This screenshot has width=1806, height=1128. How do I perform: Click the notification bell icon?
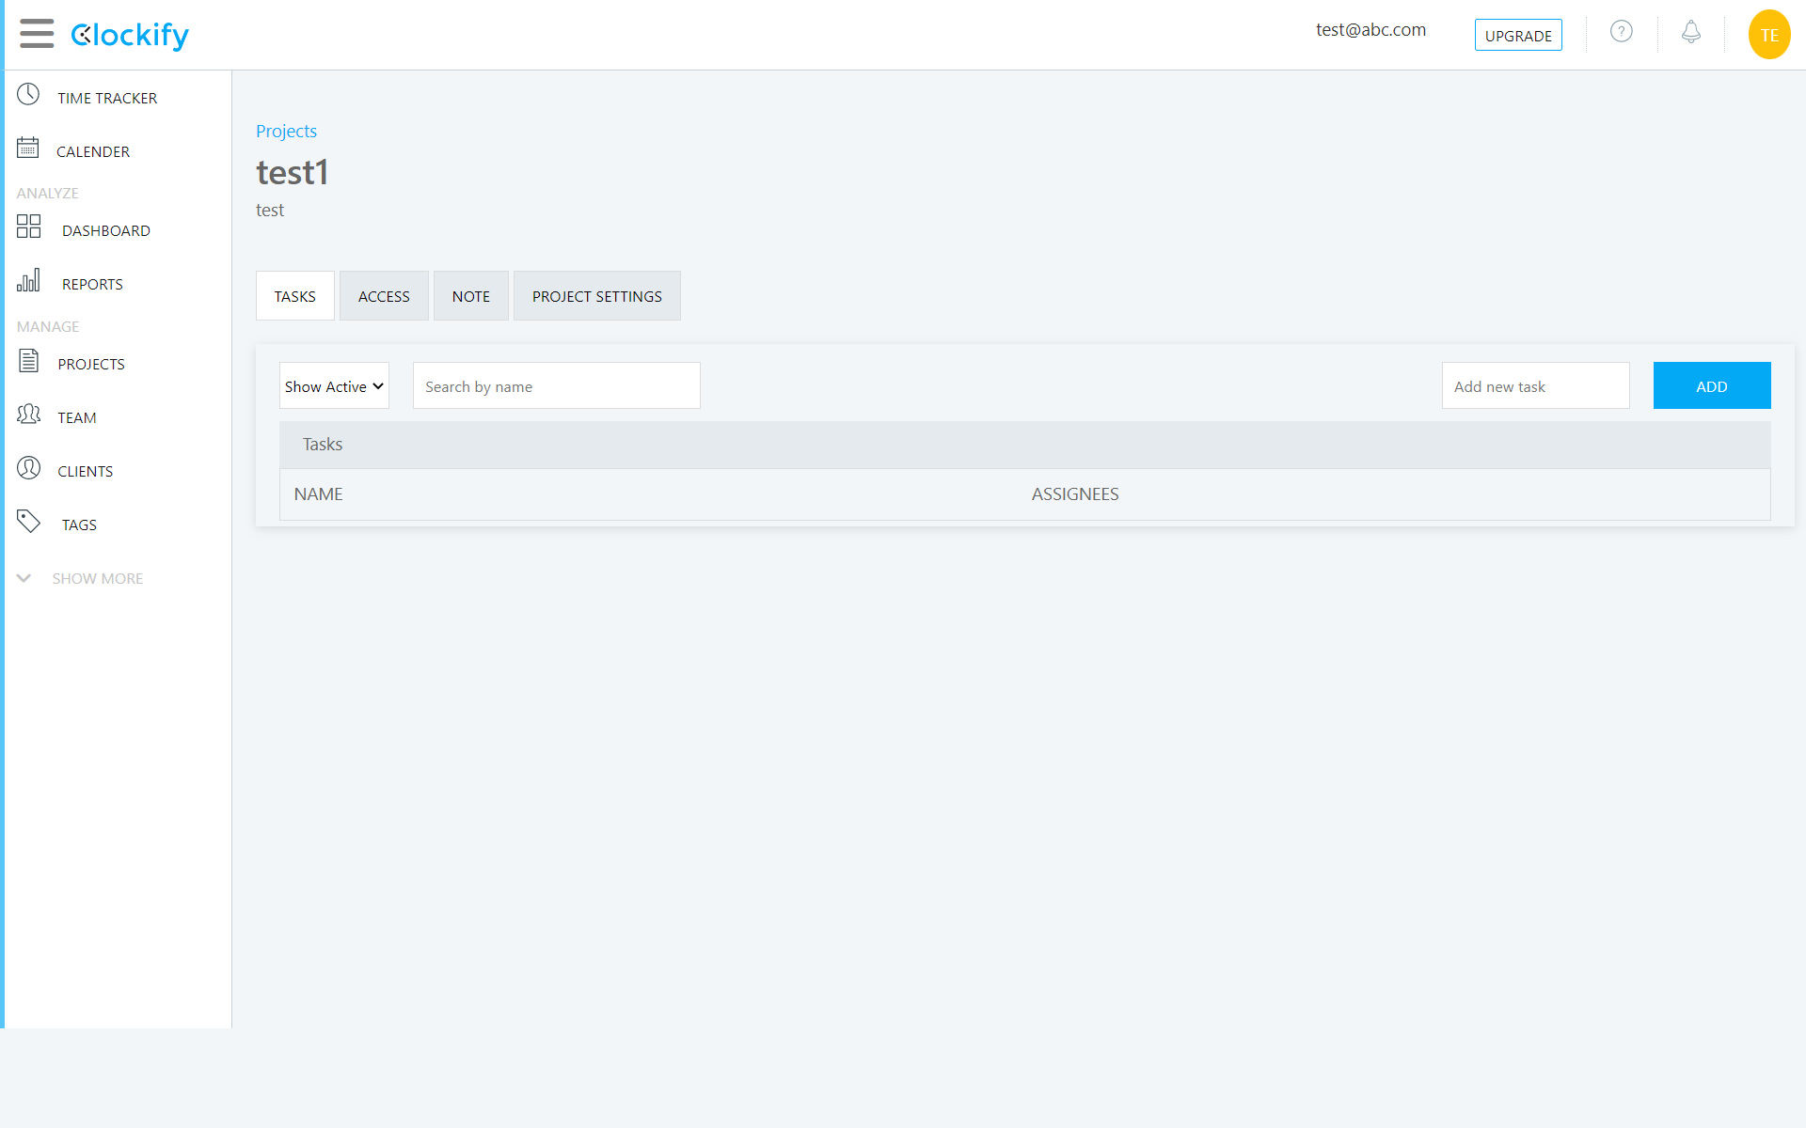[1690, 32]
